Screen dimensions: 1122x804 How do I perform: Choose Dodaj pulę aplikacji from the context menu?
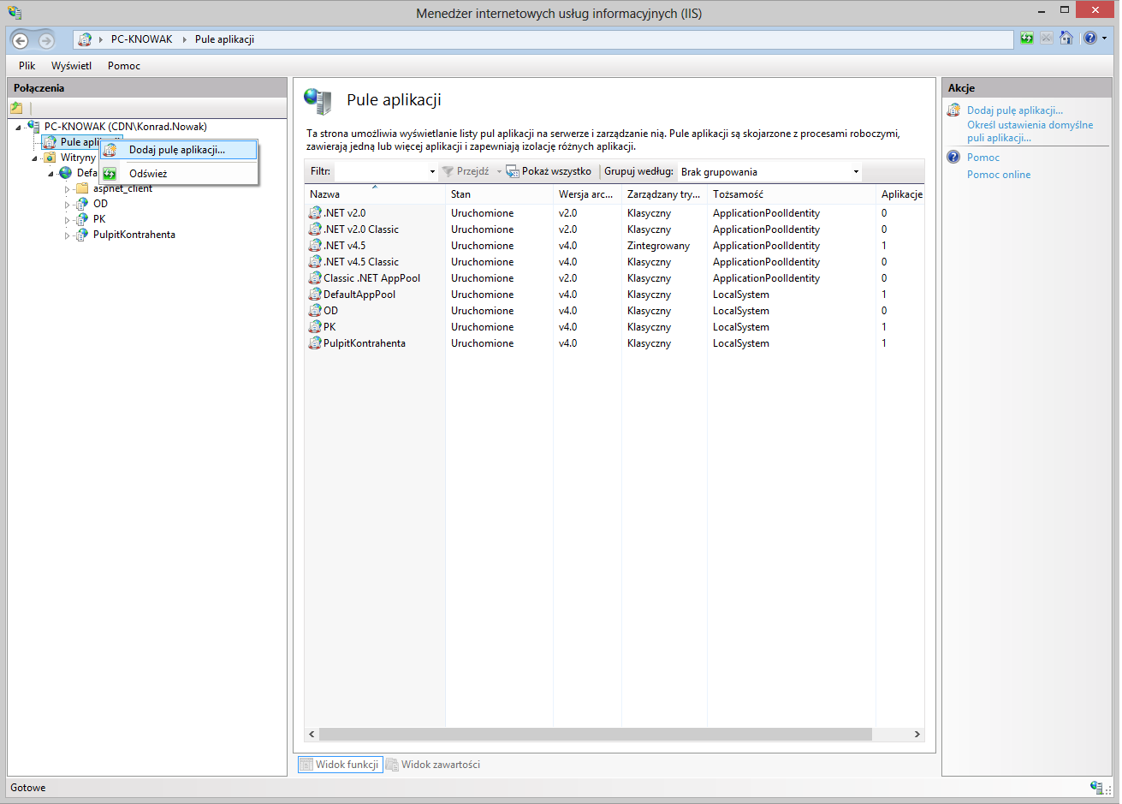[x=179, y=150]
